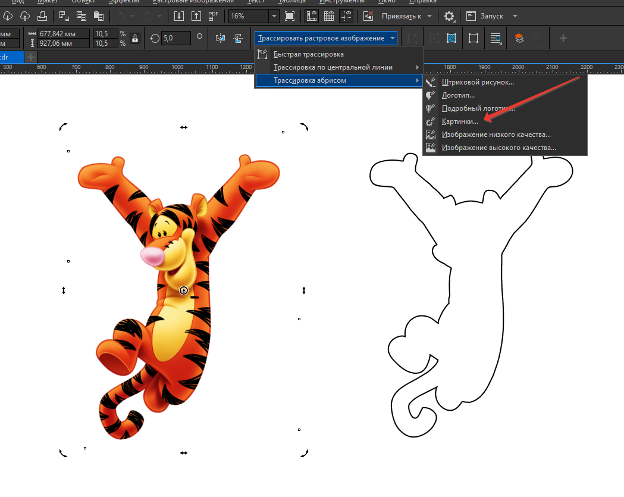This screenshot has height=497, width=624.
Task: Click the blue resample bitmap icon
Action: [x=451, y=38]
